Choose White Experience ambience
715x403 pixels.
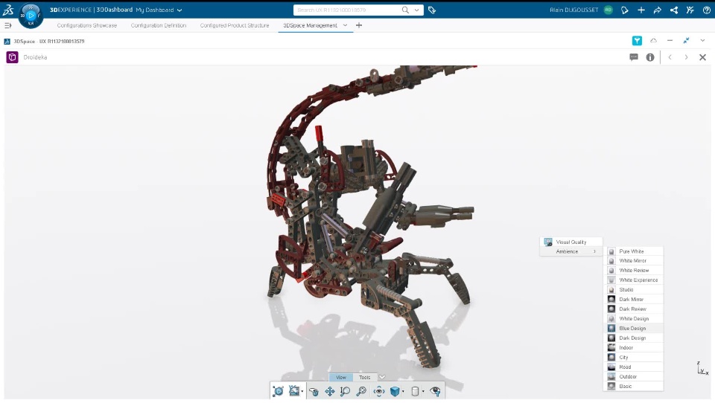pos(634,280)
